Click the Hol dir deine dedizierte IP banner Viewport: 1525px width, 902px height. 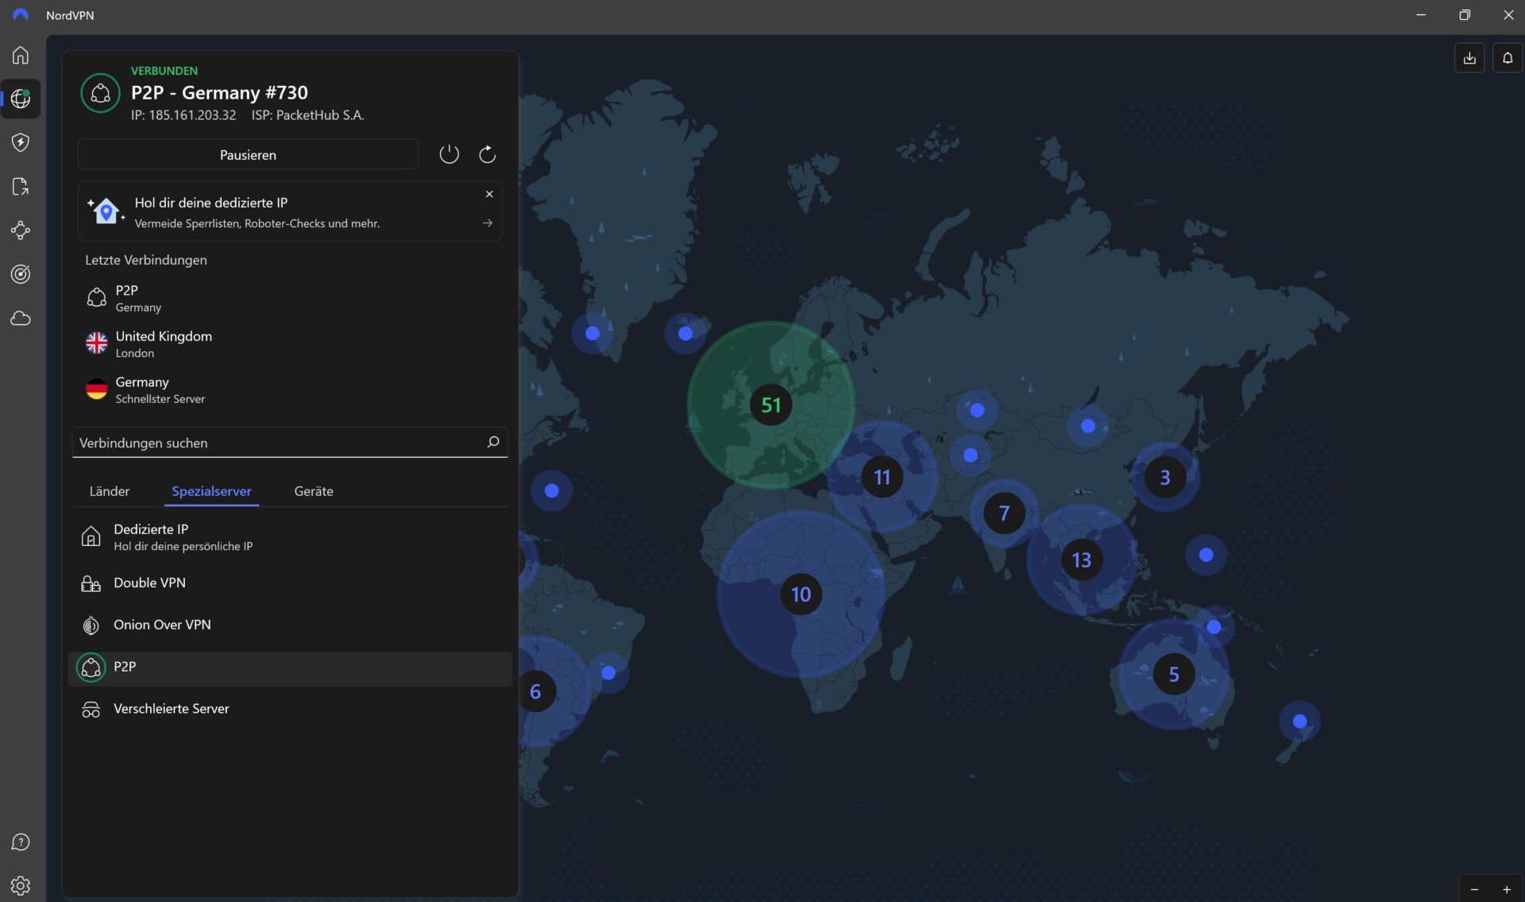point(290,211)
